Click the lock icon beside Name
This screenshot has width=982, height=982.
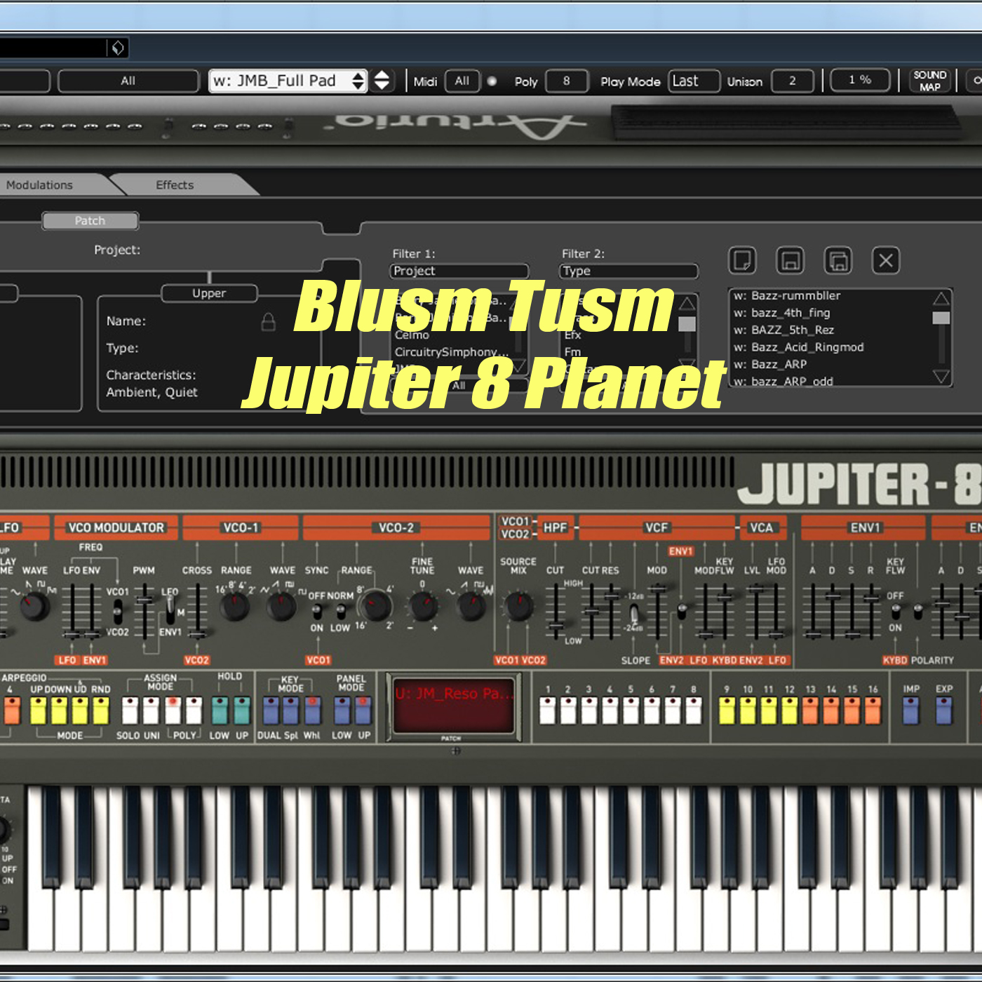coord(268,322)
